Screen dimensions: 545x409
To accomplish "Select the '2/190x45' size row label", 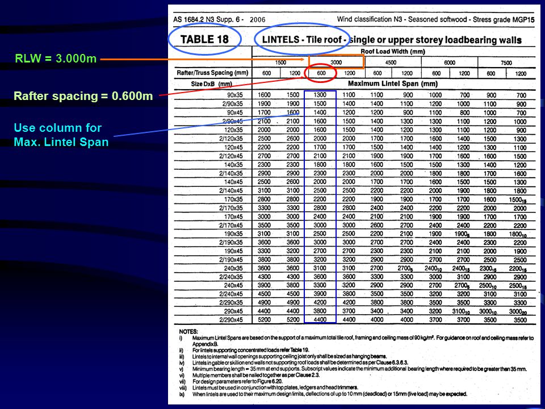I will point(231,260).
